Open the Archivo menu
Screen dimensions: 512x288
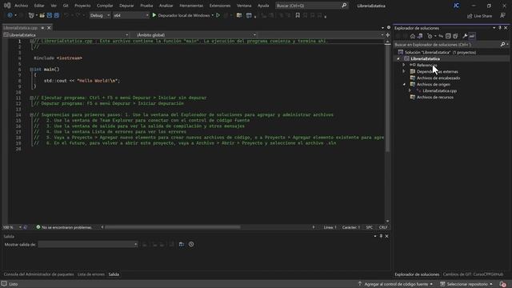[x=22, y=6]
